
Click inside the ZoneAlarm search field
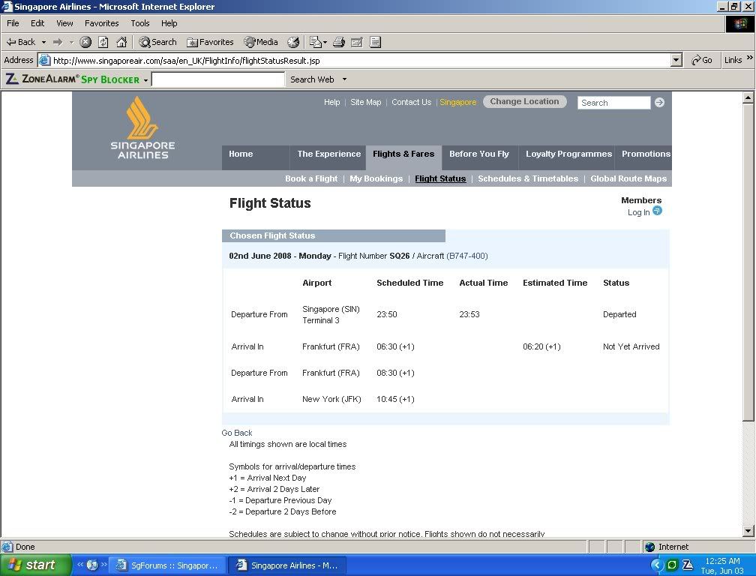pyautogui.click(x=218, y=79)
